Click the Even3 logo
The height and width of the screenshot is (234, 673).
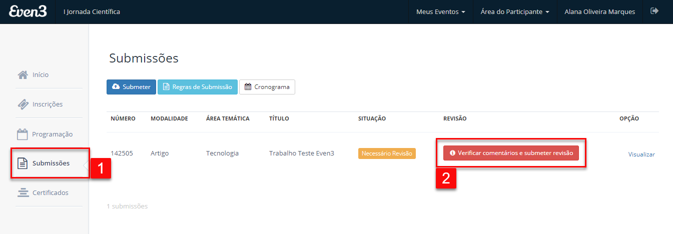click(x=28, y=11)
